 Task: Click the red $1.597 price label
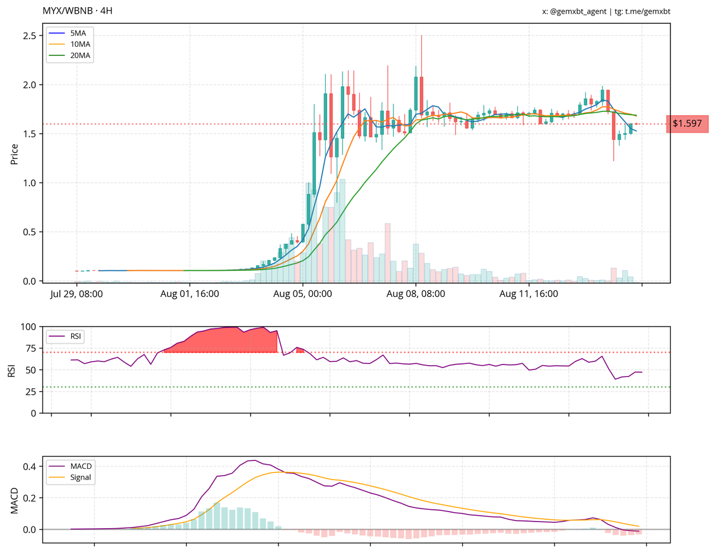[687, 123]
